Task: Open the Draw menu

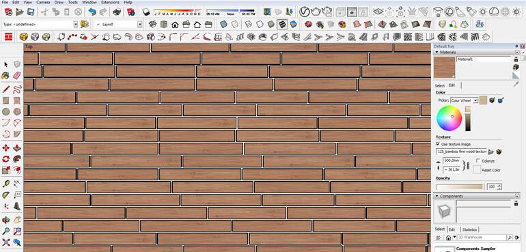Action: point(59,2)
